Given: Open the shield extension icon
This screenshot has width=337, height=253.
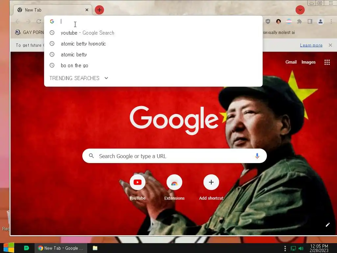Looking at the screenshot, I should pyautogui.click(x=268, y=21).
